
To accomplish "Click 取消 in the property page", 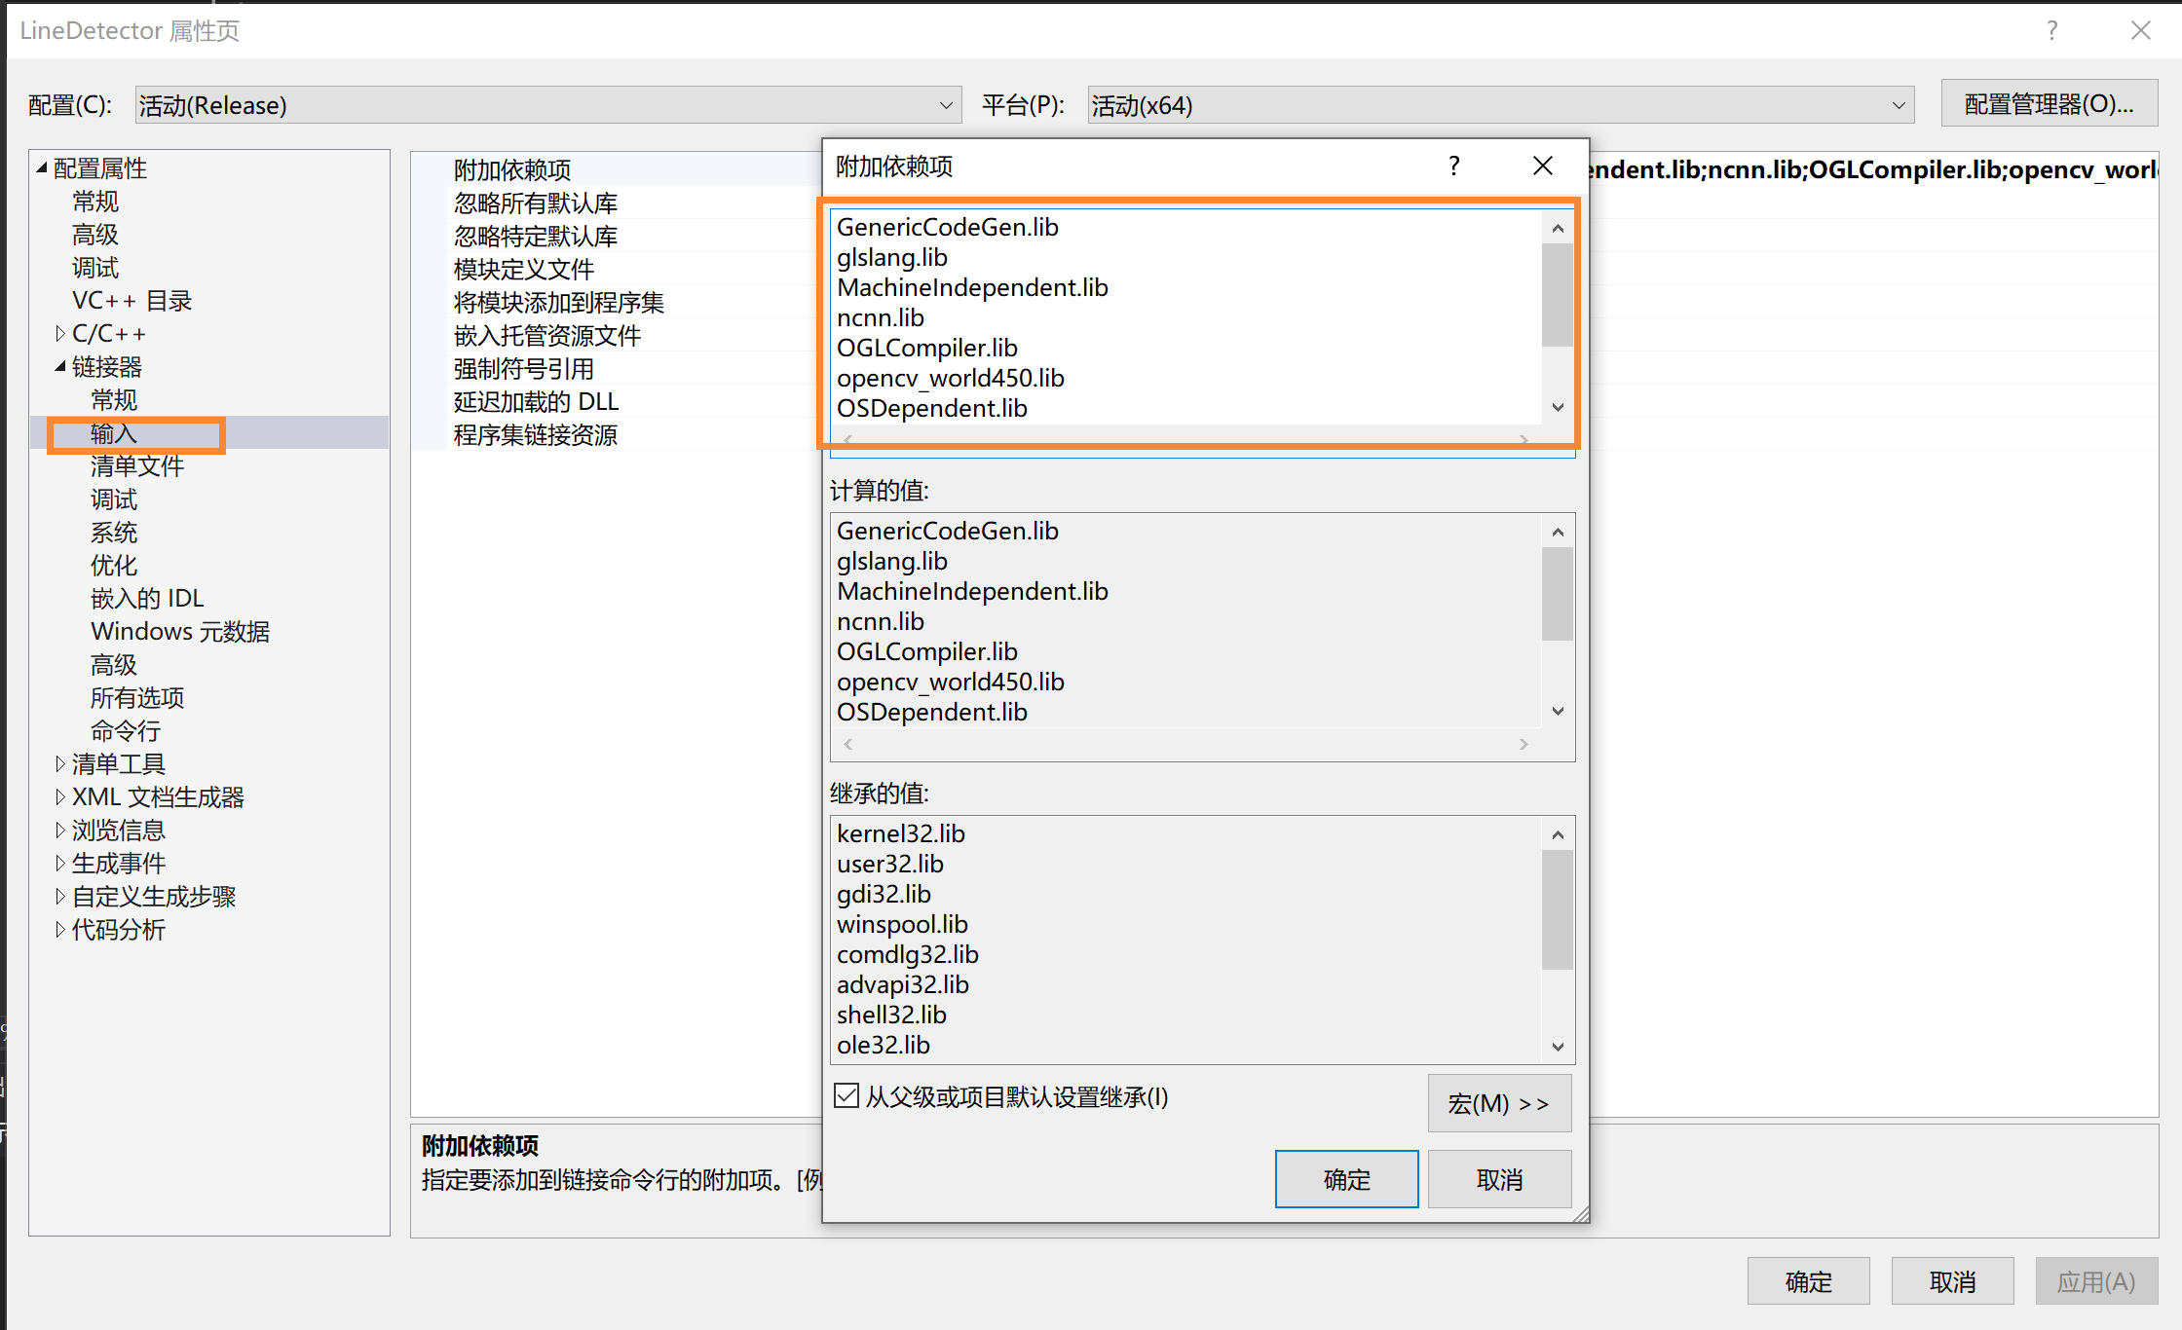I will point(1952,1281).
